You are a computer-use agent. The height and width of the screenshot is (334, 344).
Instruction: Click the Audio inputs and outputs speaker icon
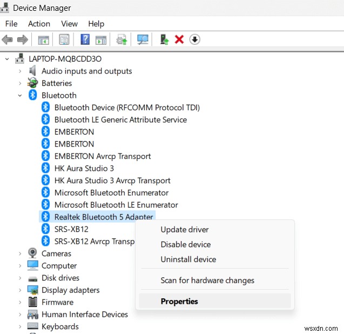[x=33, y=71]
